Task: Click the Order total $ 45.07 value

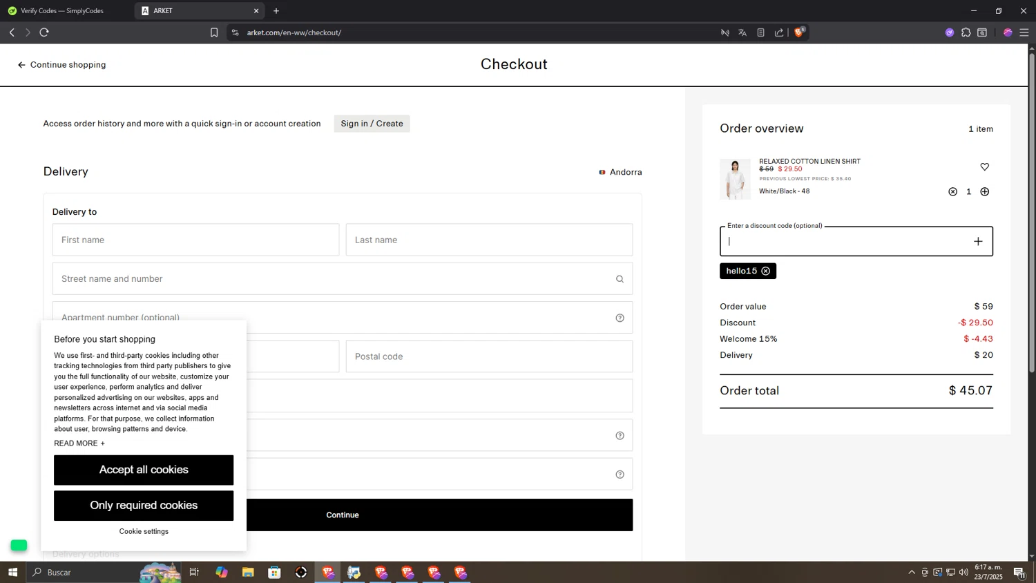Action: tap(970, 391)
